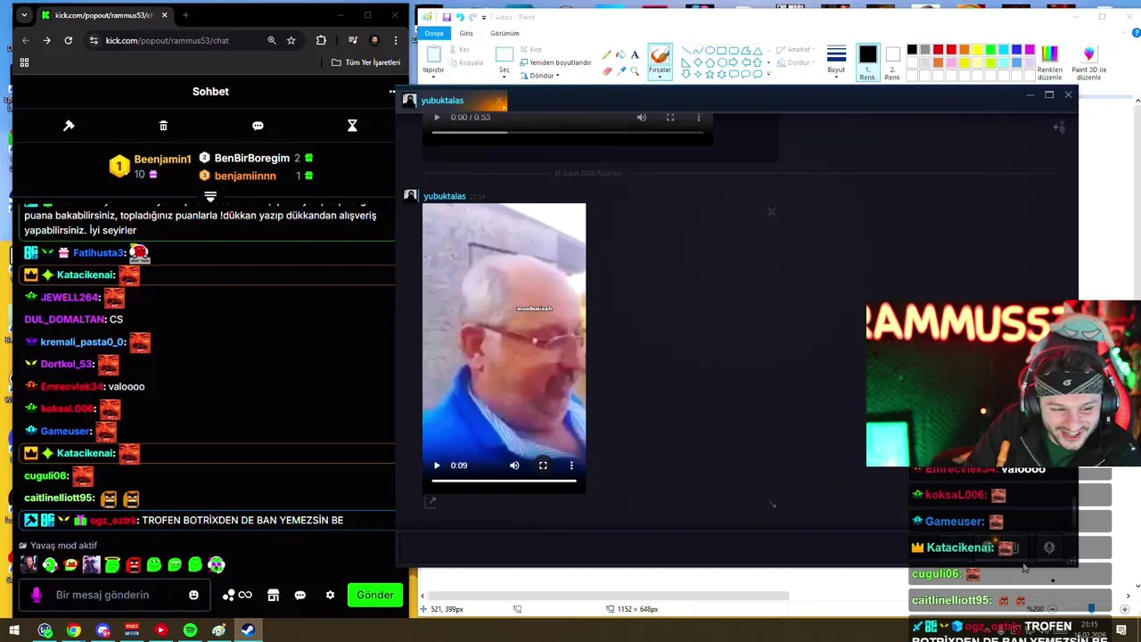Open Chrome extensions puzzle icon
The width and height of the screenshot is (1141, 642).
[321, 40]
